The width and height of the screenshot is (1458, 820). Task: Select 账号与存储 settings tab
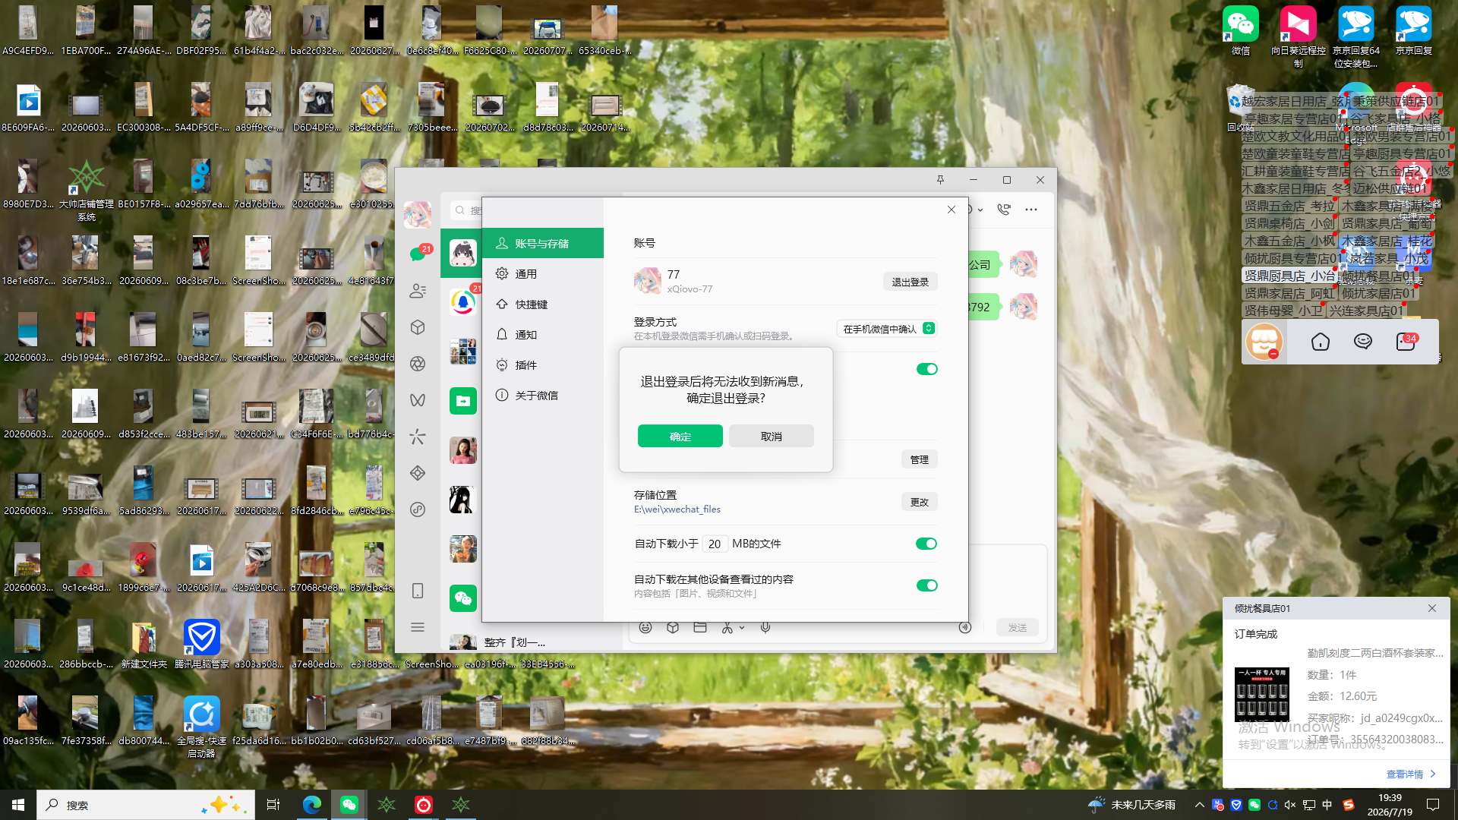click(x=543, y=244)
